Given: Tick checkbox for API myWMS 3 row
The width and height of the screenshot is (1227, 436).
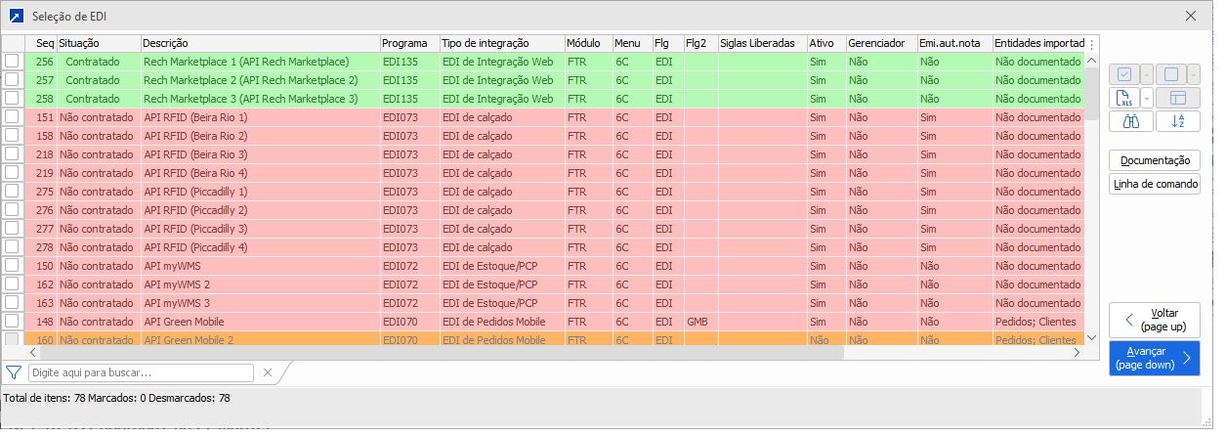Looking at the screenshot, I should tap(12, 303).
